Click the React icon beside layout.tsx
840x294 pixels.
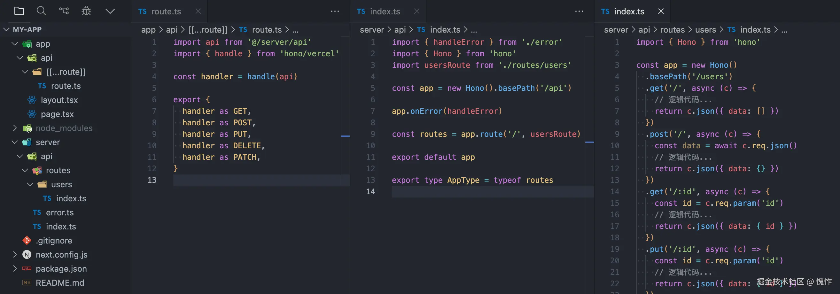(x=32, y=100)
